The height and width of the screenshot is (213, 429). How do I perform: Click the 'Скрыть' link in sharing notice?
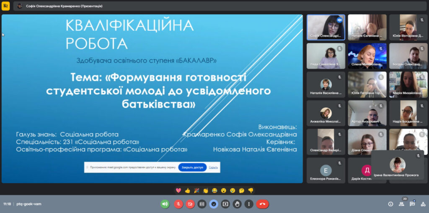(213, 167)
